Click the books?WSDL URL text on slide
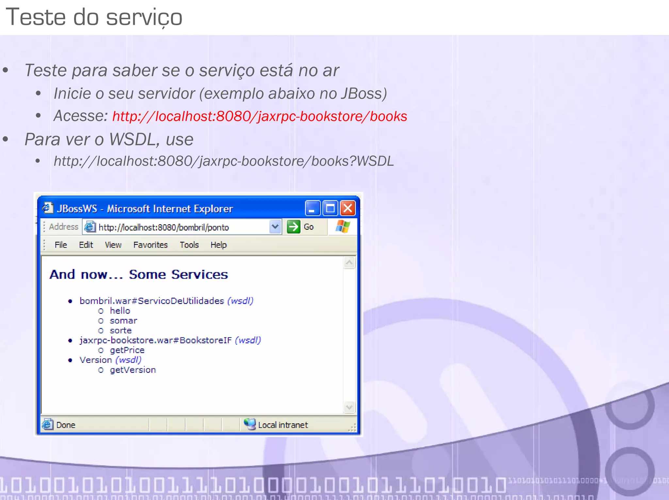This screenshot has height=500, width=669. point(224,161)
